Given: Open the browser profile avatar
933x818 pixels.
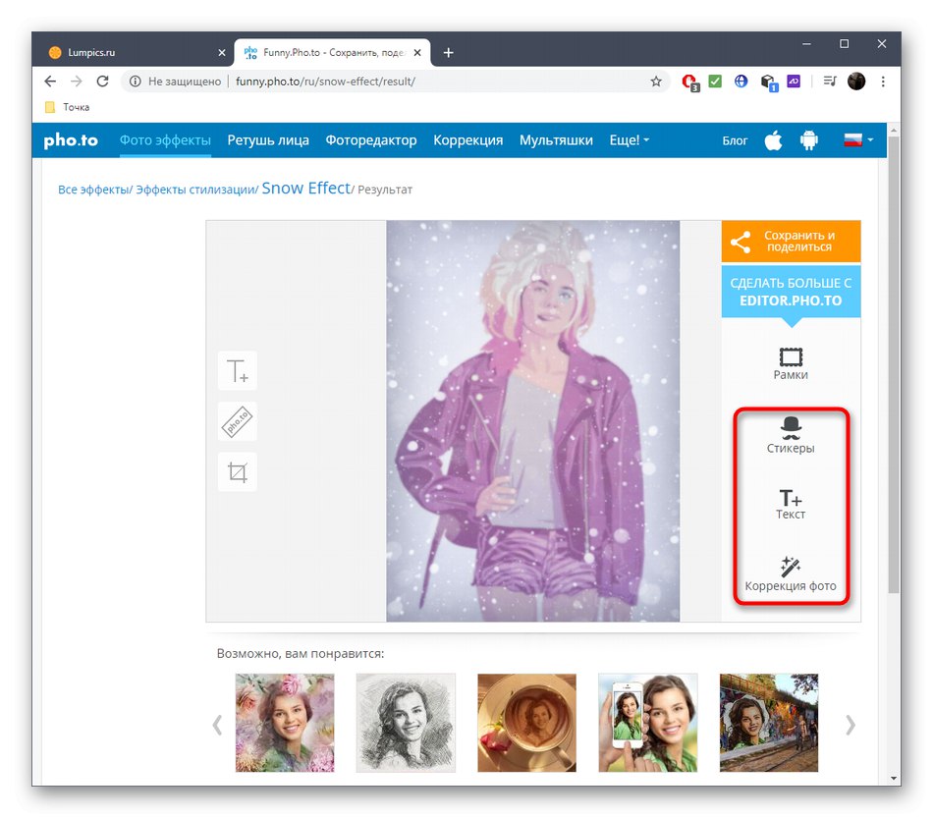Looking at the screenshot, I should tap(856, 81).
